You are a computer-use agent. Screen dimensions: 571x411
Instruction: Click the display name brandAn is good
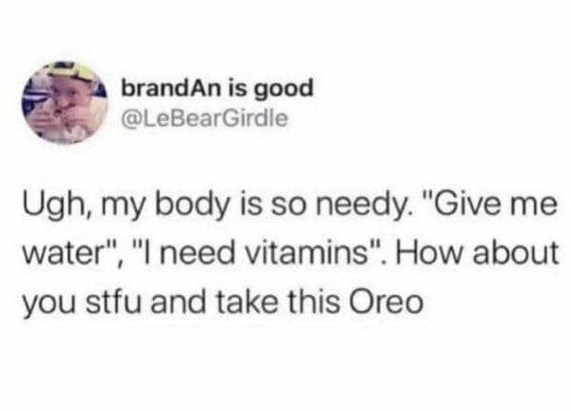[217, 88]
